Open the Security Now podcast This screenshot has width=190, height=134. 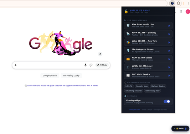pyautogui.click(x=142, y=86)
